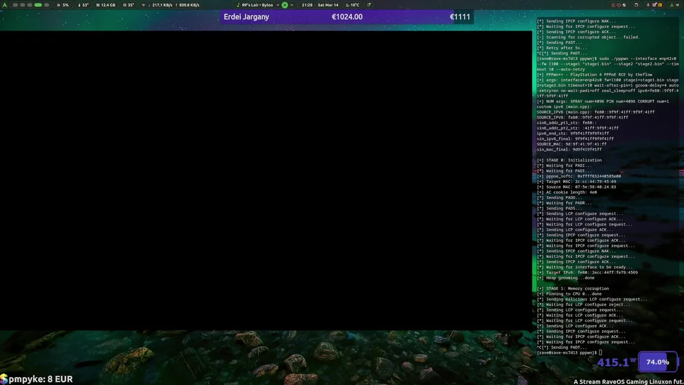
Task: Open the window/clipboard icon in top bar
Action: pos(636,5)
